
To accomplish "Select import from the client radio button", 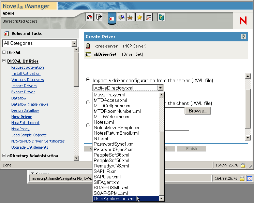I will pos(88,103).
